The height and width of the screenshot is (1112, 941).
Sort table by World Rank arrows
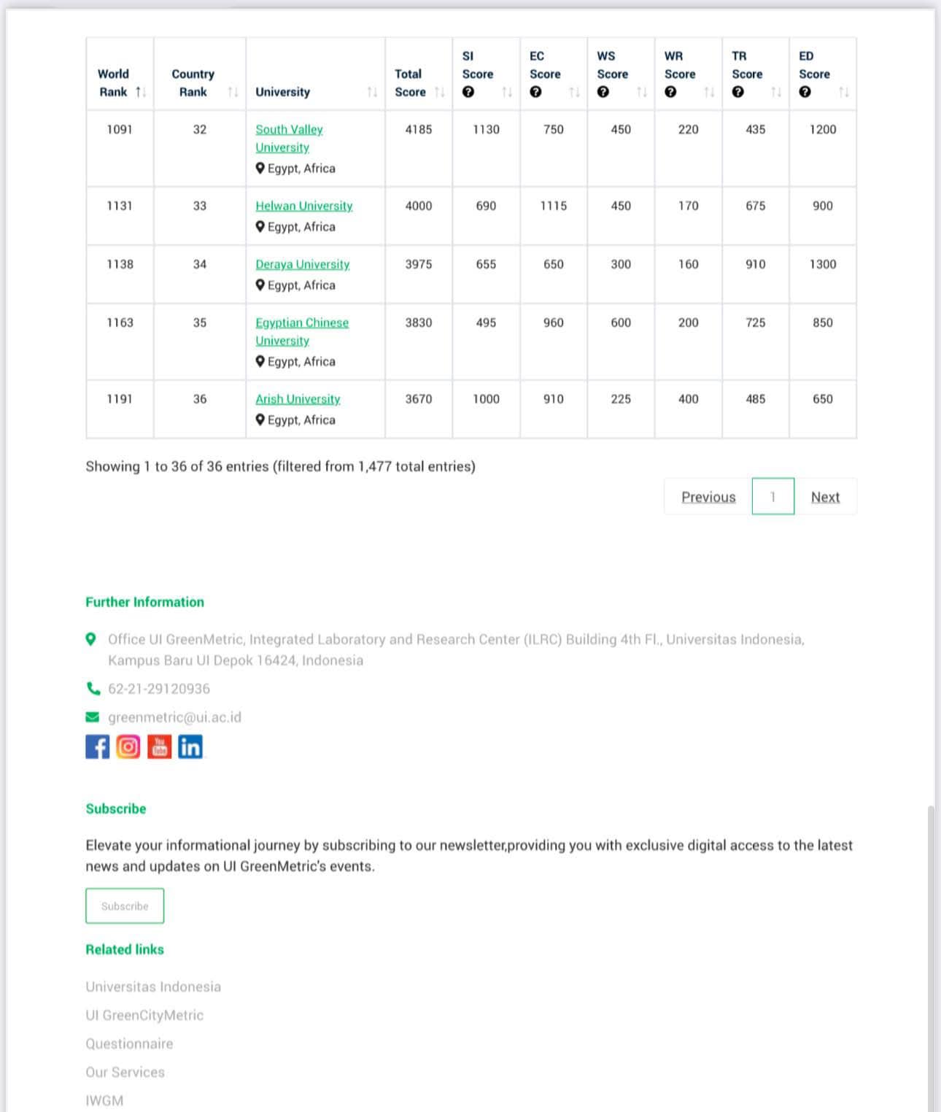(141, 92)
